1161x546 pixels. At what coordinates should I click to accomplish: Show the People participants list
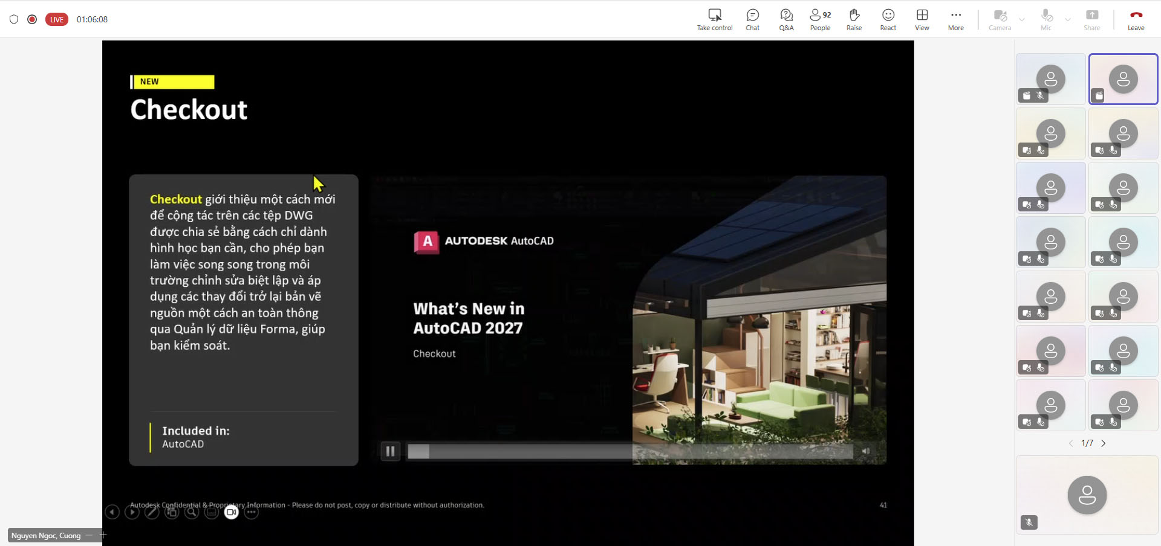[x=820, y=19]
